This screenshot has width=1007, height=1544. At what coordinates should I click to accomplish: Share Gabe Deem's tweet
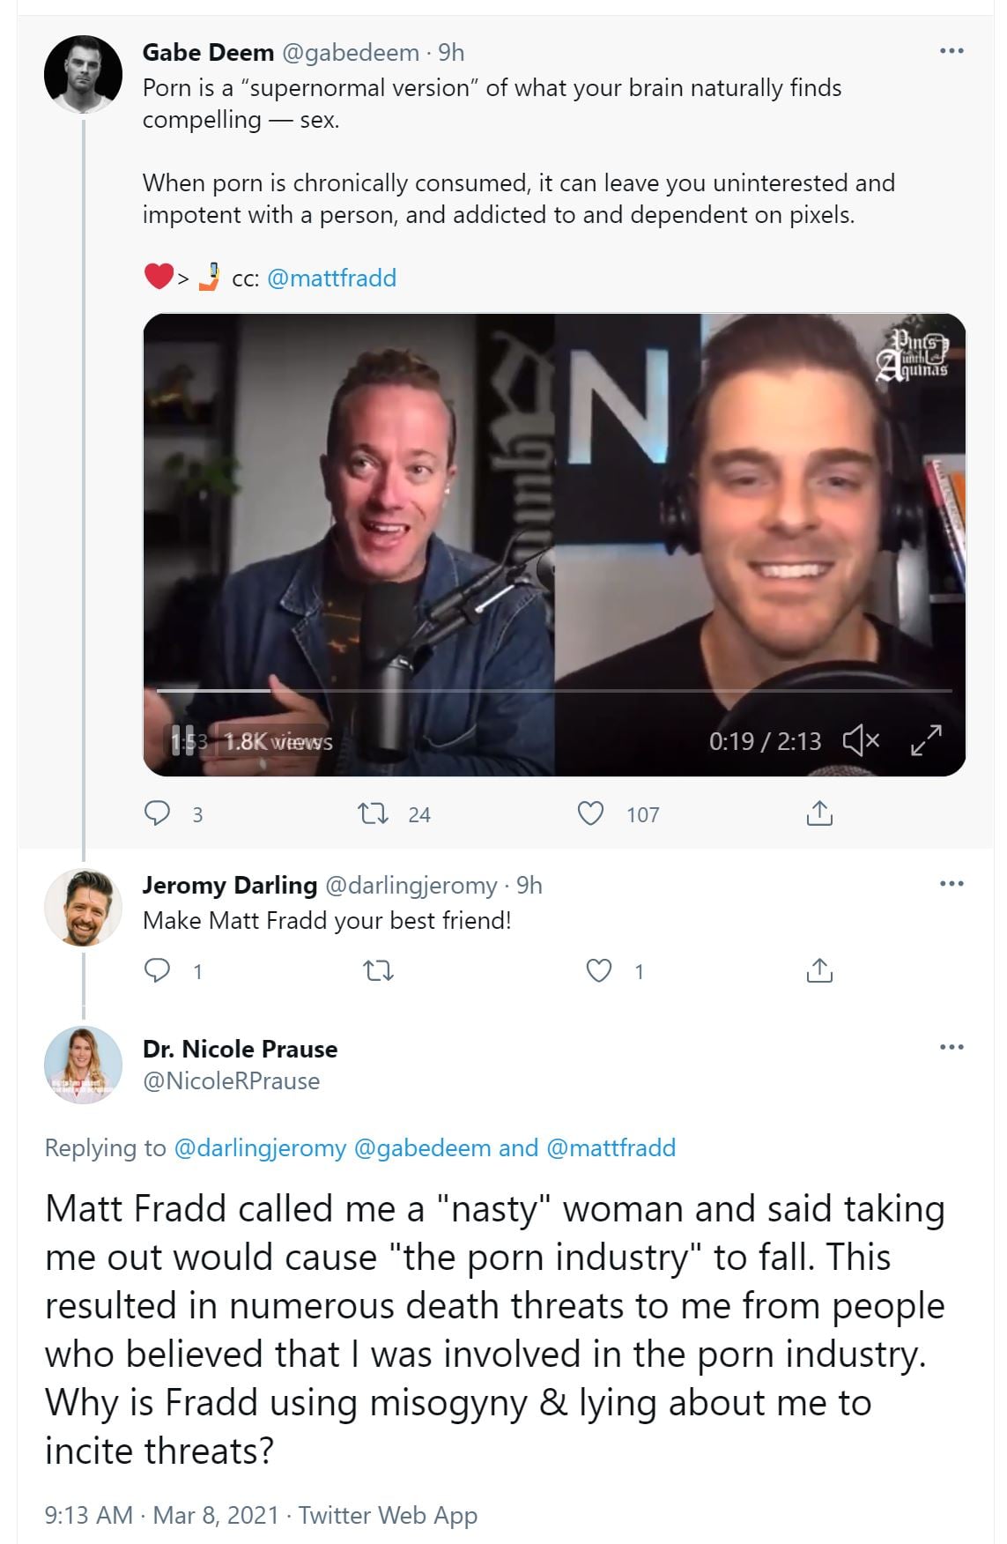coord(819,813)
